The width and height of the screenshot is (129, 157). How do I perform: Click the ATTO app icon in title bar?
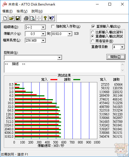5,4
